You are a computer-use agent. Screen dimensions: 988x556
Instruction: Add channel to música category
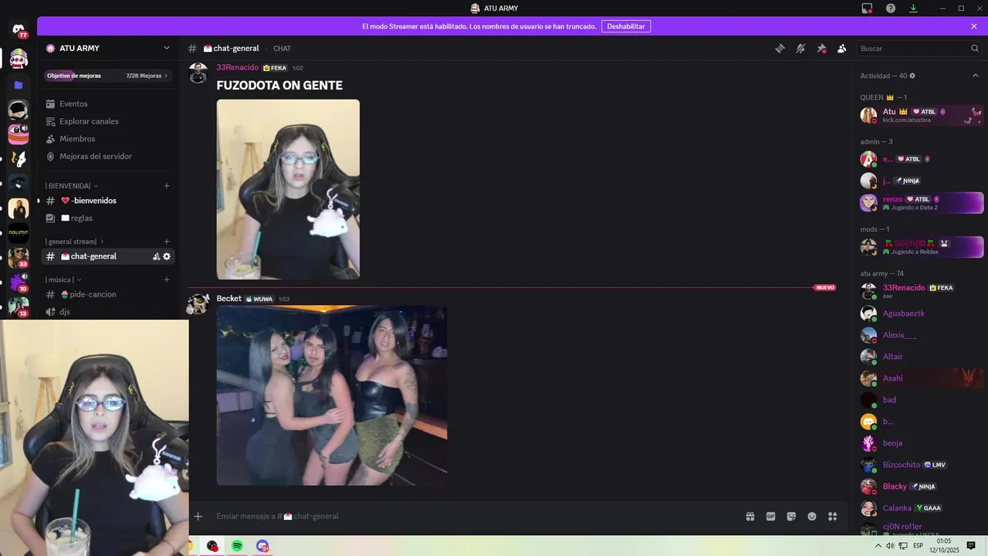[x=167, y=280]
